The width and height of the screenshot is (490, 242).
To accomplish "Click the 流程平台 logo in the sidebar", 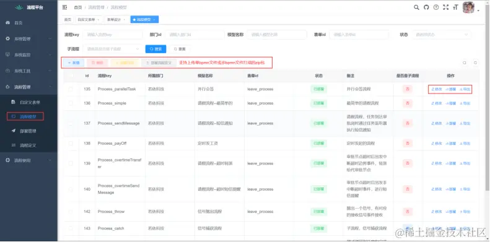I will [28, 7].
